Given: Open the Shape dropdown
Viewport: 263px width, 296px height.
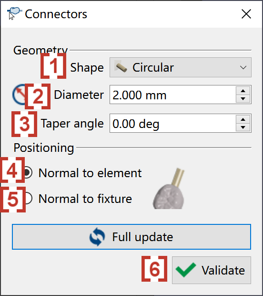Looking at the screenshot, I should pyautogui.click(x=181, y=67).
